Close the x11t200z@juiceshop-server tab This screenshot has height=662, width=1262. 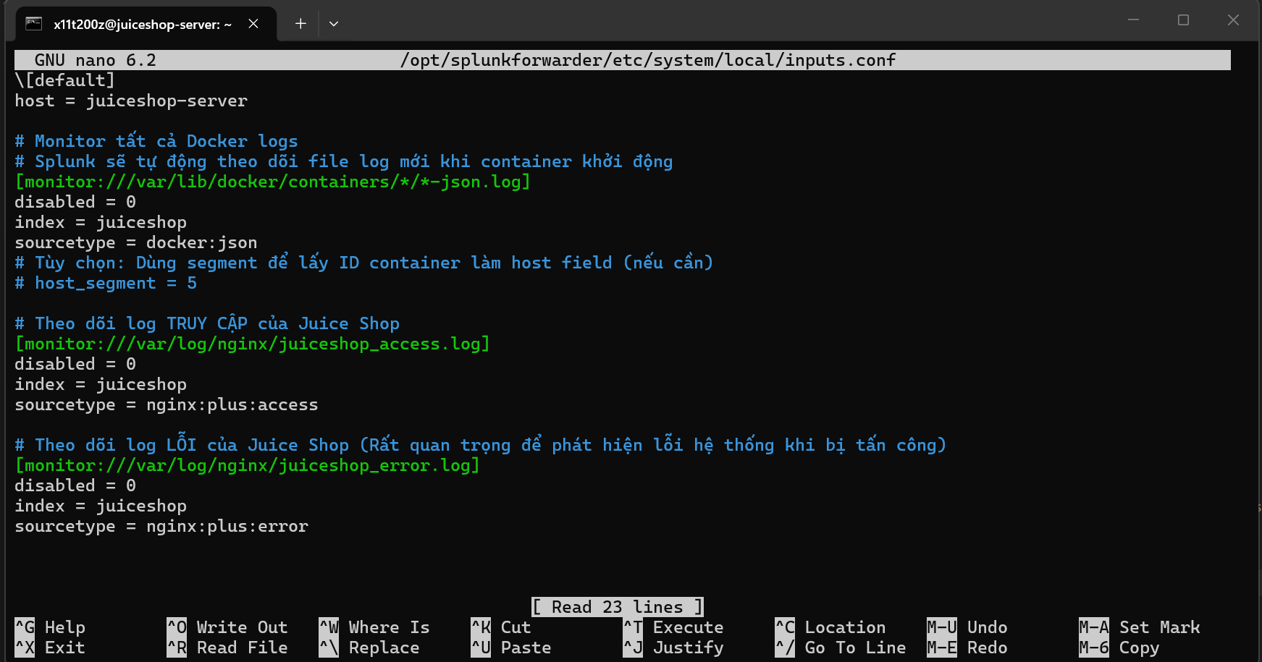(253, 24)
